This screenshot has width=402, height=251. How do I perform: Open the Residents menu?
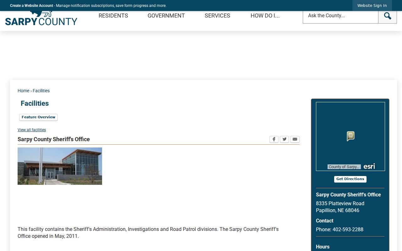tap(113, 16)
